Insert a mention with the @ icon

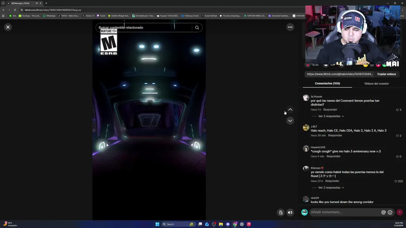[x=383, y=212]
